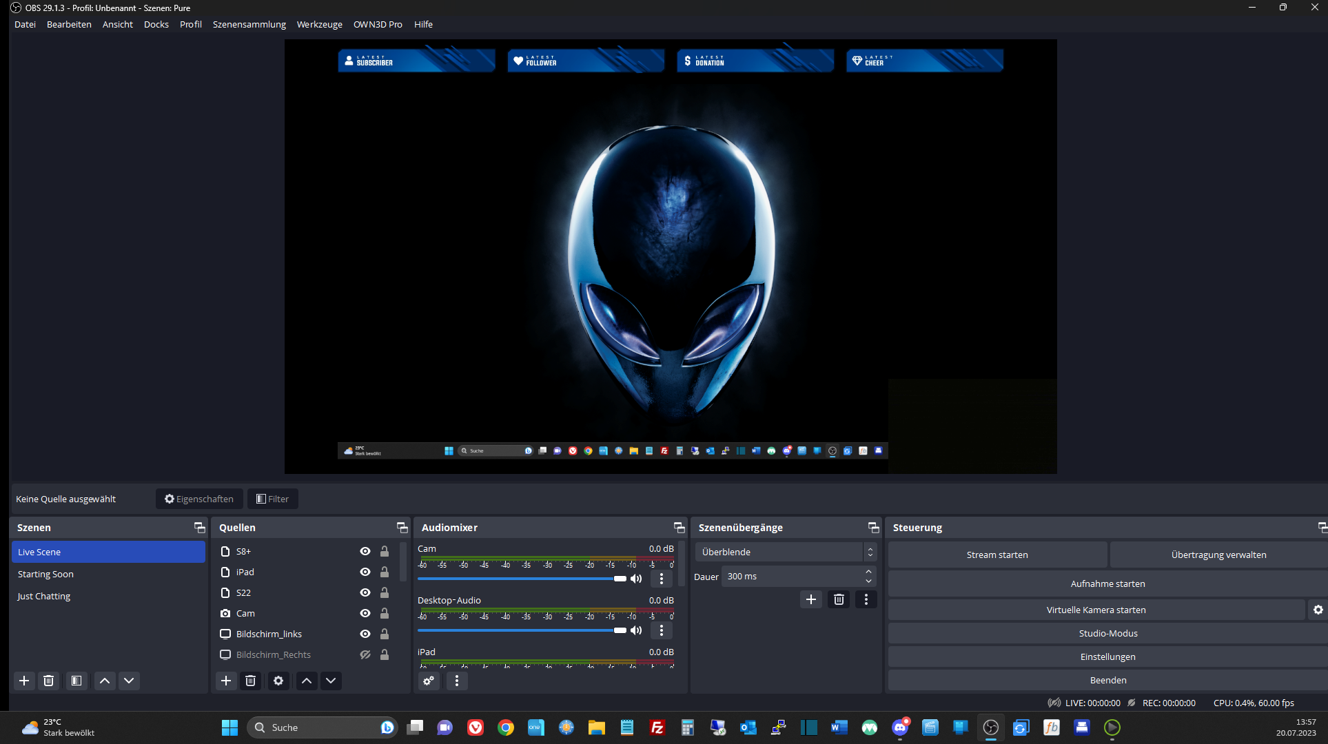Add a new source in Quellen panel
The image size is (1328, 744).
click(x=226, y=681)
